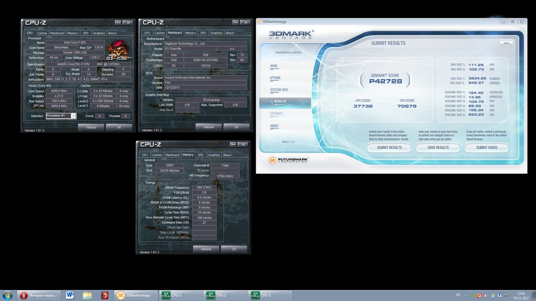536x301 pixels.
Task: Open the Windows Start menu orb
Action: [x=8, y=295]
